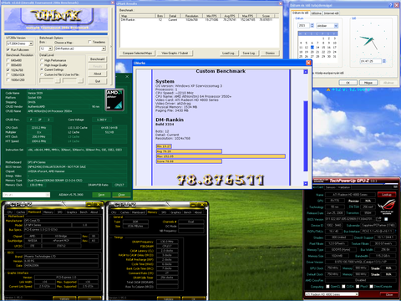Click the time input field
Image resolution: width=401 pixels, height=301 pixels.
(x=371, y=61)
